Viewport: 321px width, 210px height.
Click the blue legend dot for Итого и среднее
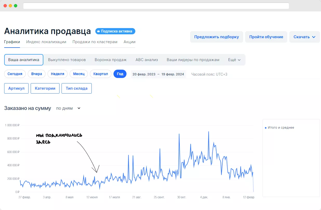pyautogui.click(x=265, y=128)
